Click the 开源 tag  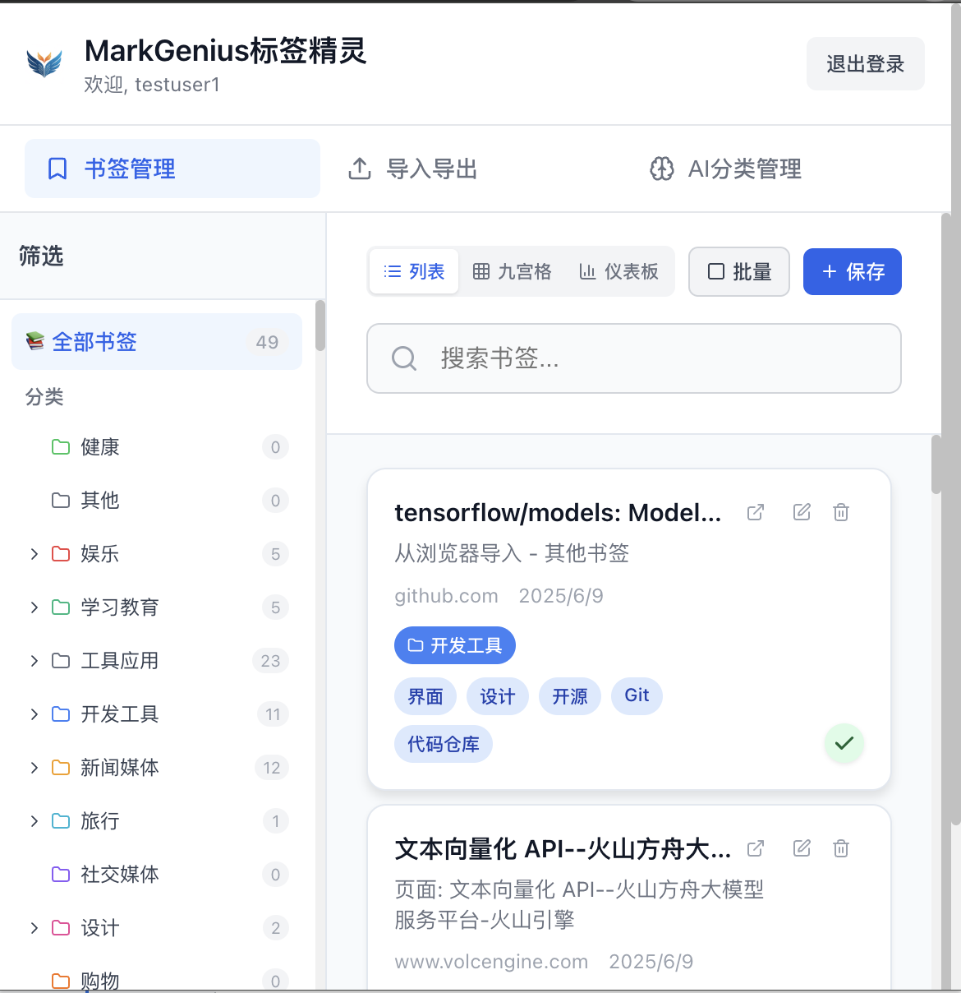click(x=570, y=697)
